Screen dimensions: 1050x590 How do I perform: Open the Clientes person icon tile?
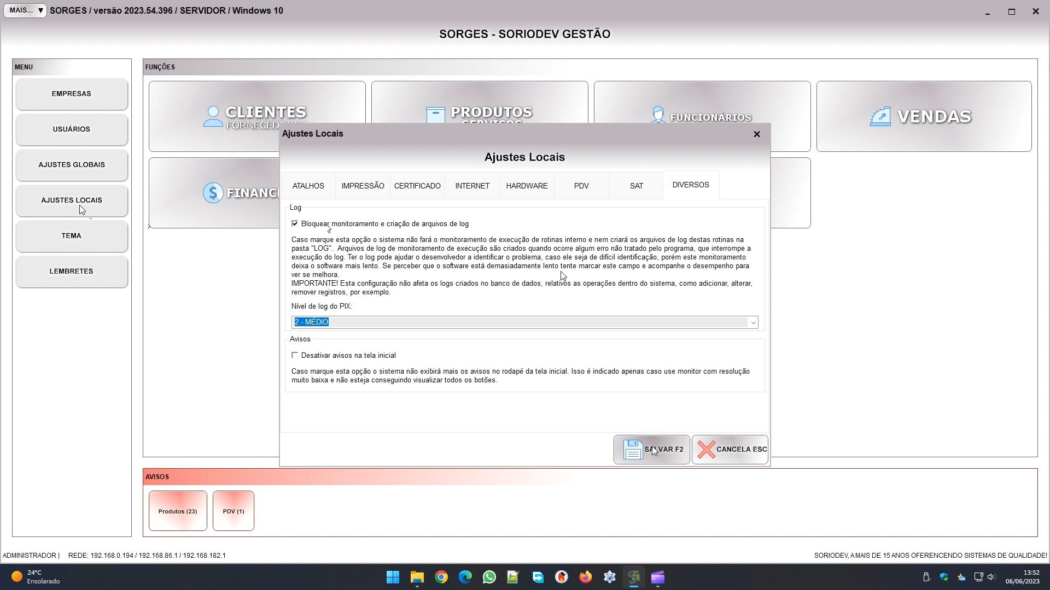[213, 116]
